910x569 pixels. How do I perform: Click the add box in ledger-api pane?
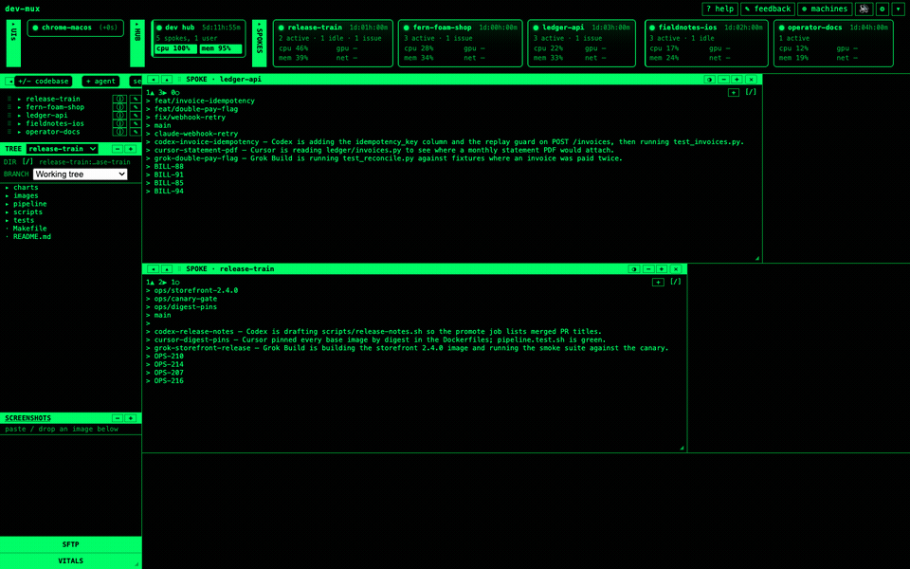[x=734, y=92]
